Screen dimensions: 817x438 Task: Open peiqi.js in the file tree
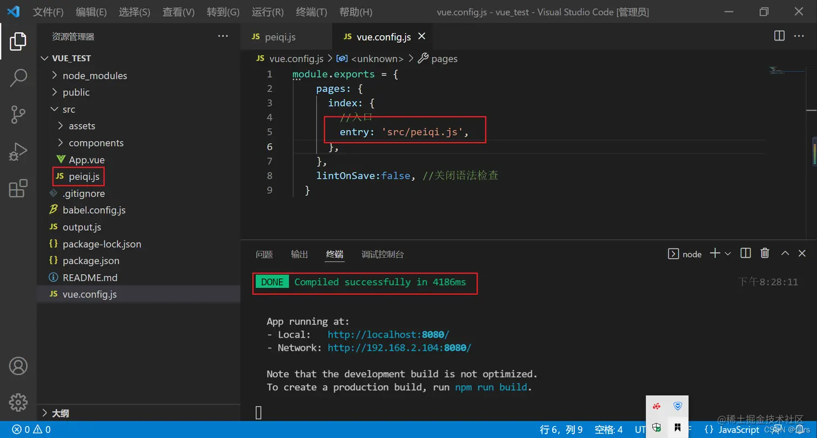(84, 177)
